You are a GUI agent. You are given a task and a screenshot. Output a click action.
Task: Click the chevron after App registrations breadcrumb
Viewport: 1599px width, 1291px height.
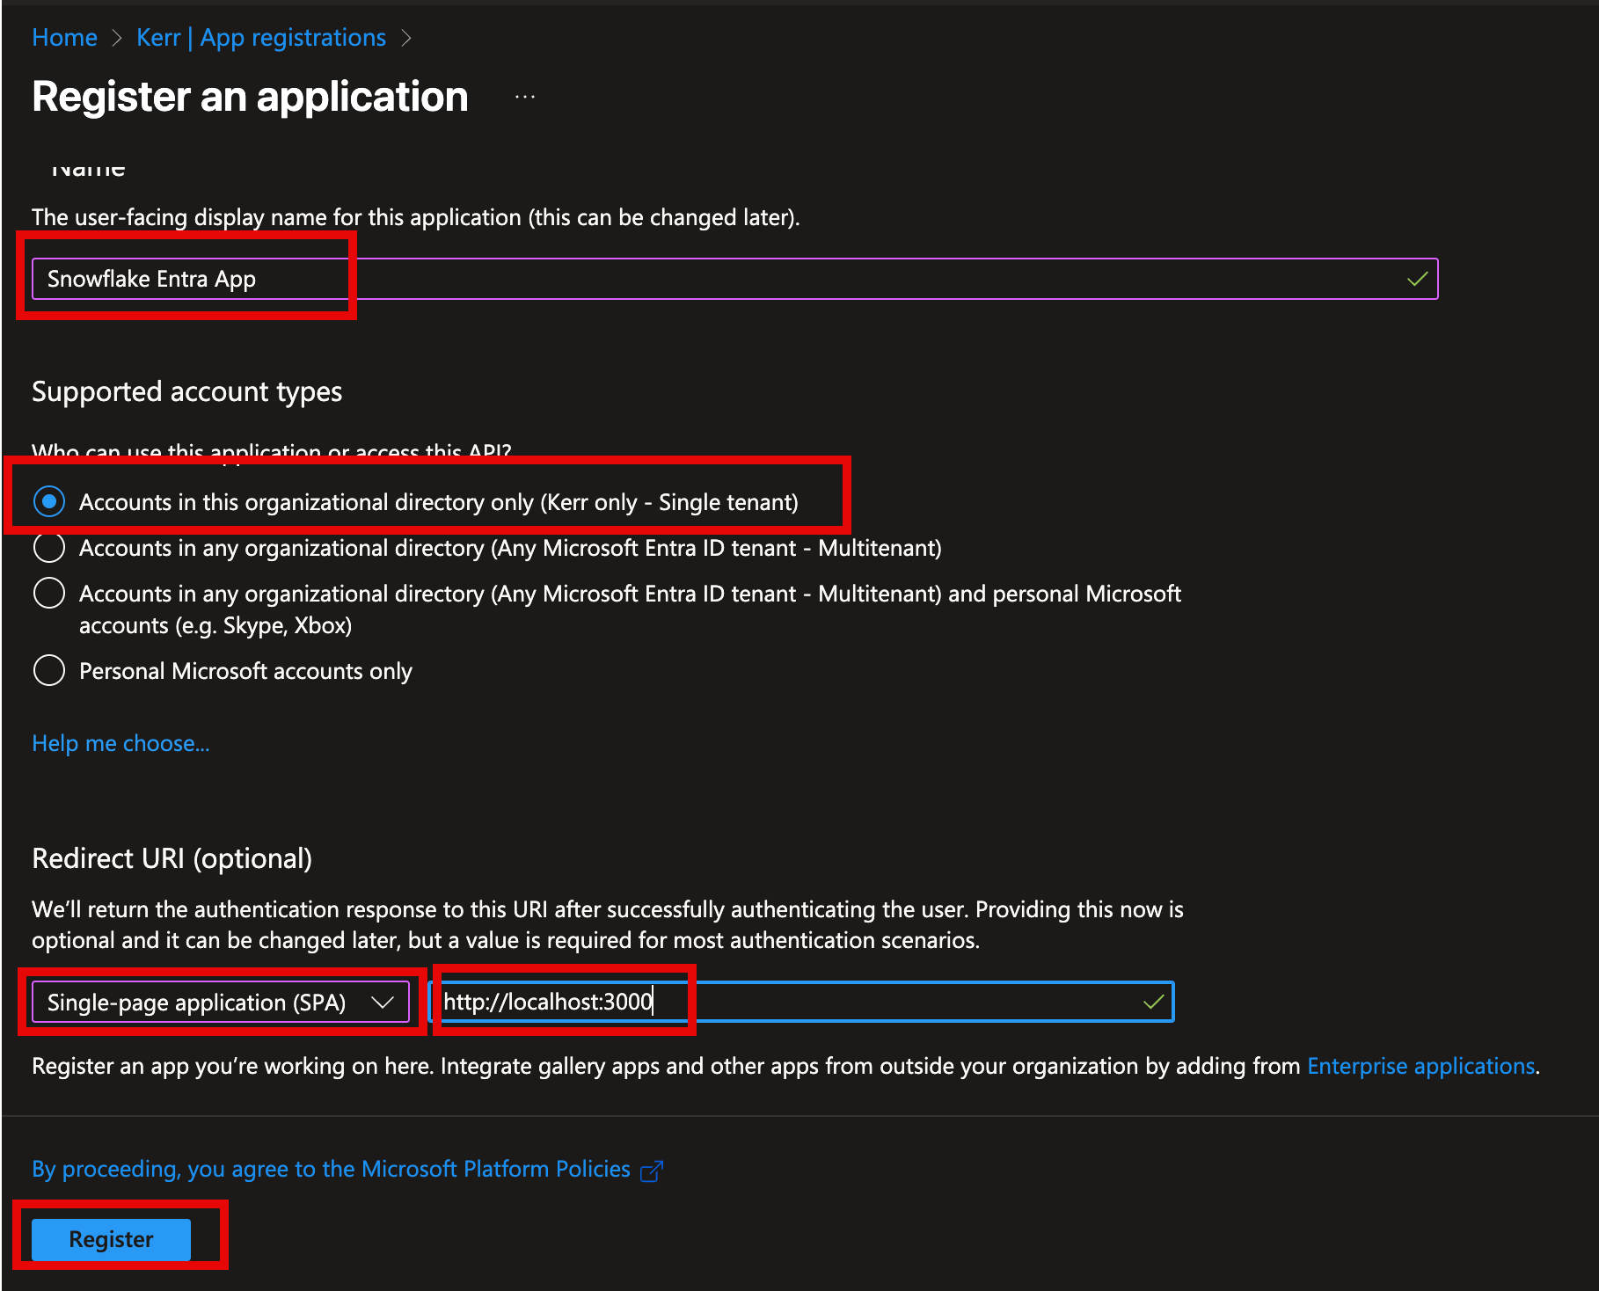point(405,38)
